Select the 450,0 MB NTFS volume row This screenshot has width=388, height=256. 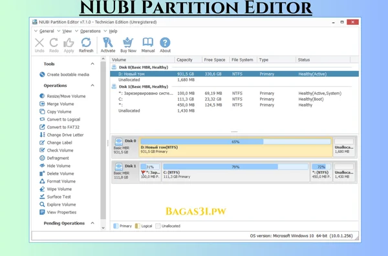coord(234,105)
